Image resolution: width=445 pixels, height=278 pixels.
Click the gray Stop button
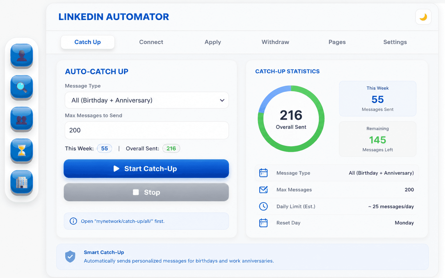146,192
